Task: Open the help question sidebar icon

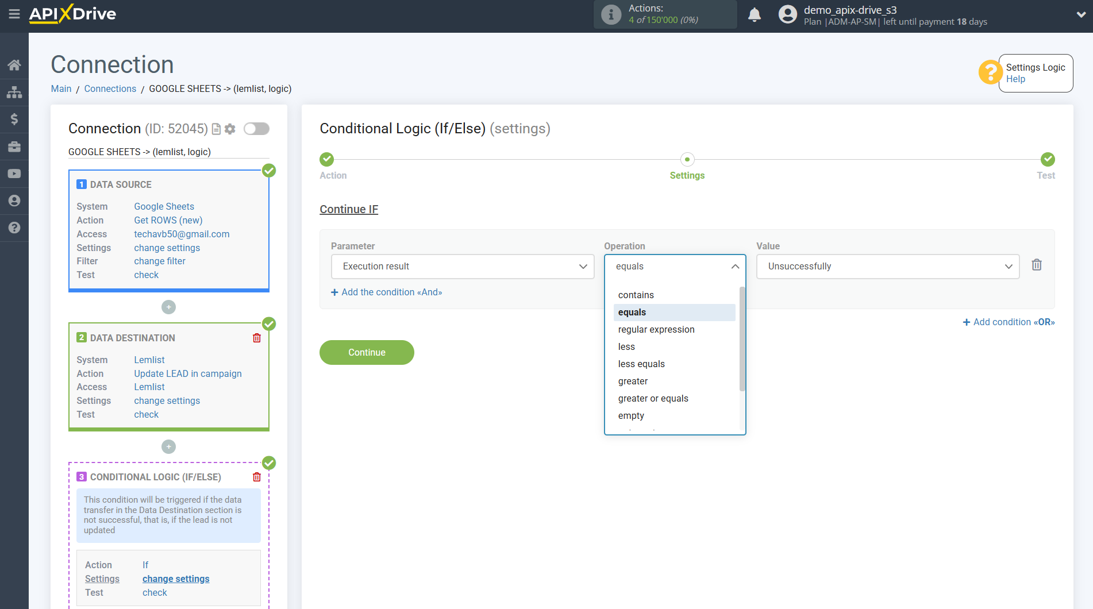Action: (x=14, y=228)
